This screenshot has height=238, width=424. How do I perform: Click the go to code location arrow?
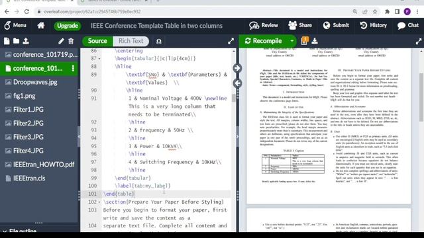[237, 83]
